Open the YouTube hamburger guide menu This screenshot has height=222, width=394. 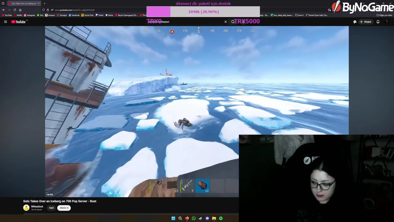pyautogui.click(x=5, y=22)
